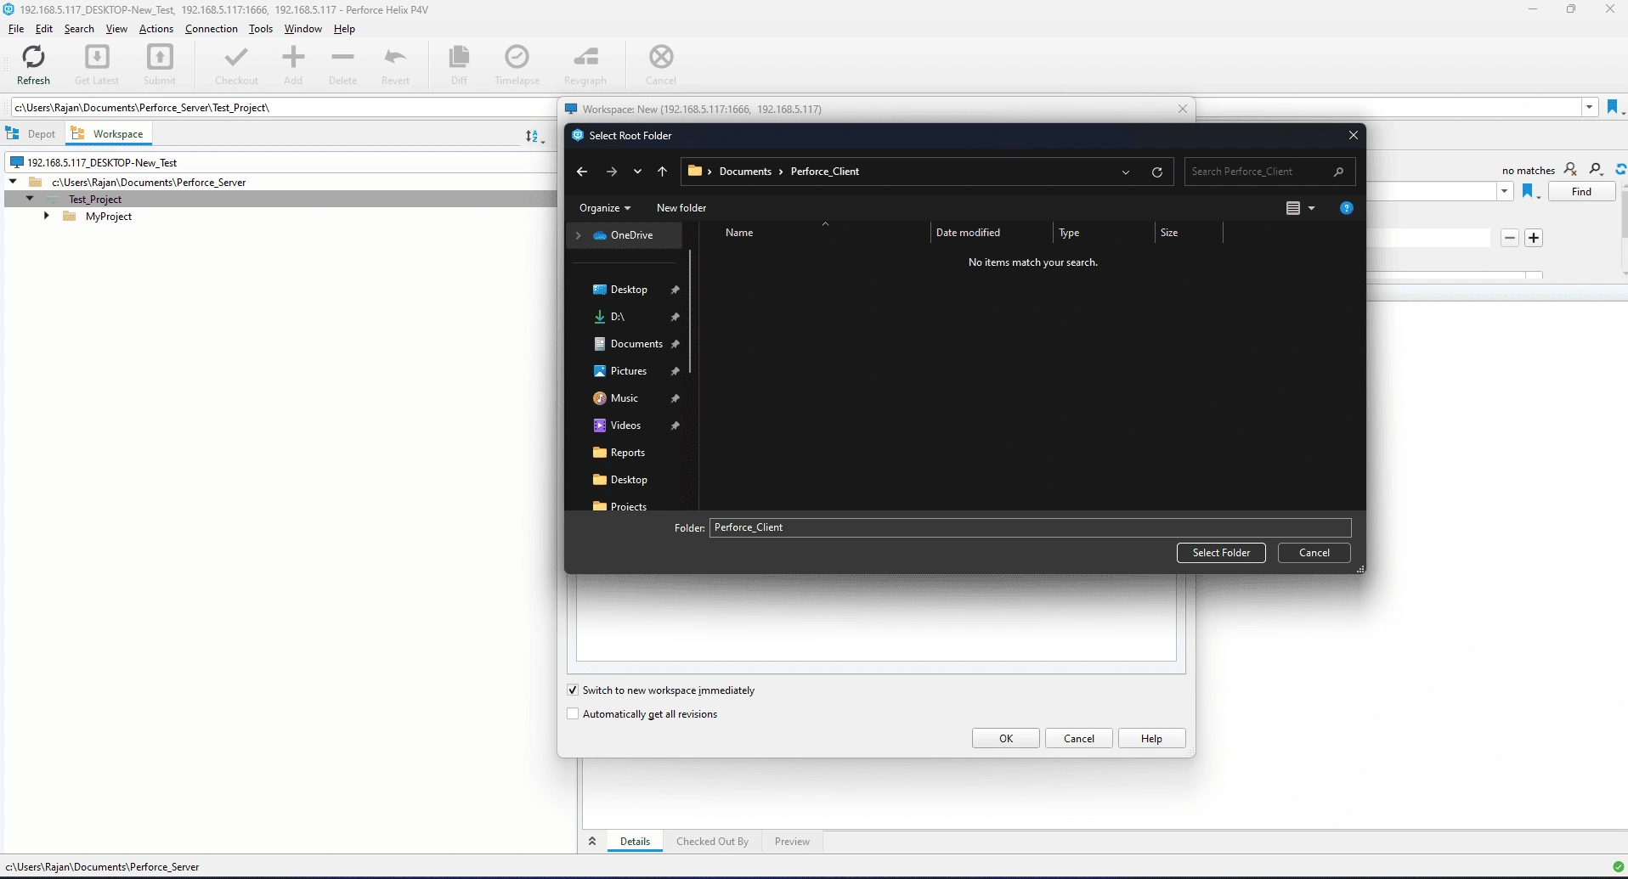Expand the OneDrive tree node
This screenshot has width=1628, height=879.
(579, 235)
